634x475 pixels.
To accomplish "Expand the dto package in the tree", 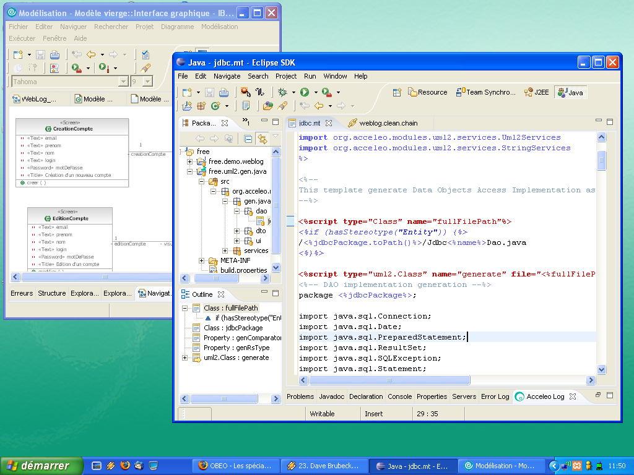I will (x=237, y=231).
